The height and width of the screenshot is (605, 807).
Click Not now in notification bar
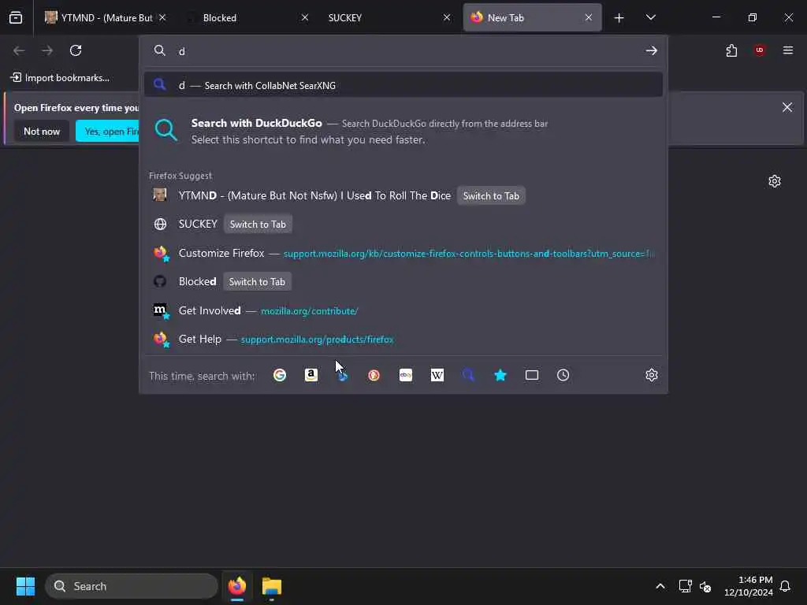click(42, 132)
